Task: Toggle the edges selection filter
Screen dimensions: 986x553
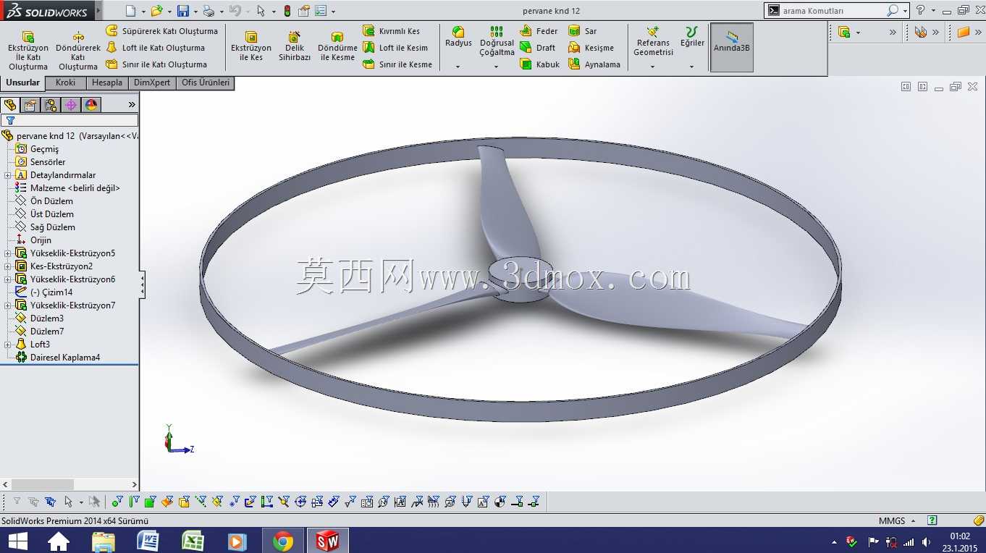Action: (134, 501)
